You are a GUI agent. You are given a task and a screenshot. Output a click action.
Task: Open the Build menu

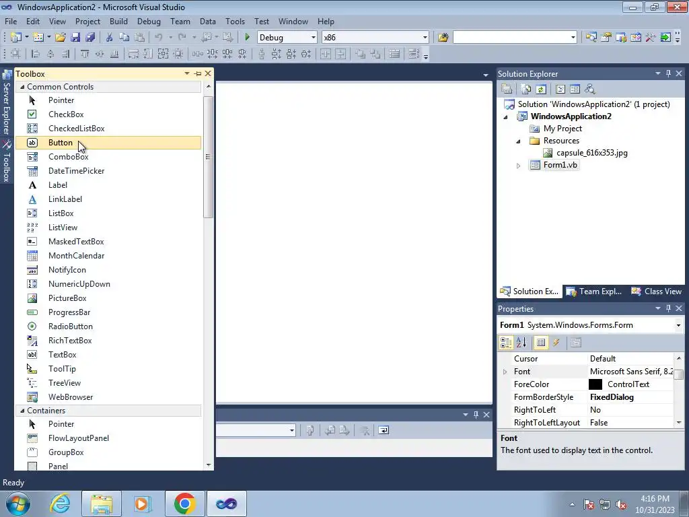118,21
